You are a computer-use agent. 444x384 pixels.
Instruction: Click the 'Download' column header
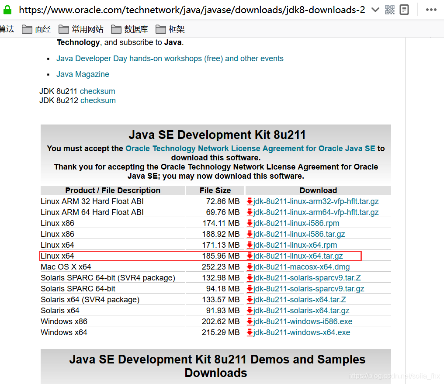(318, 190)
